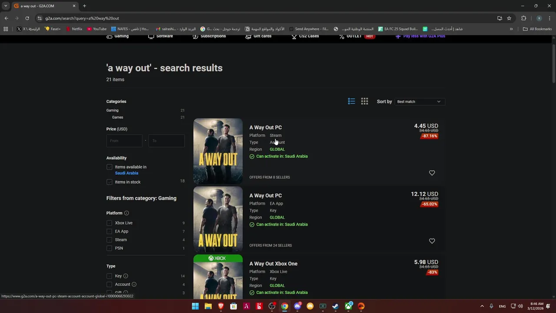Open the Windows Start menu
The image size is (556, 313).
pos(195,306)
